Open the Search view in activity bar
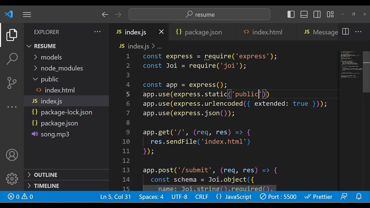 [12, 59]
